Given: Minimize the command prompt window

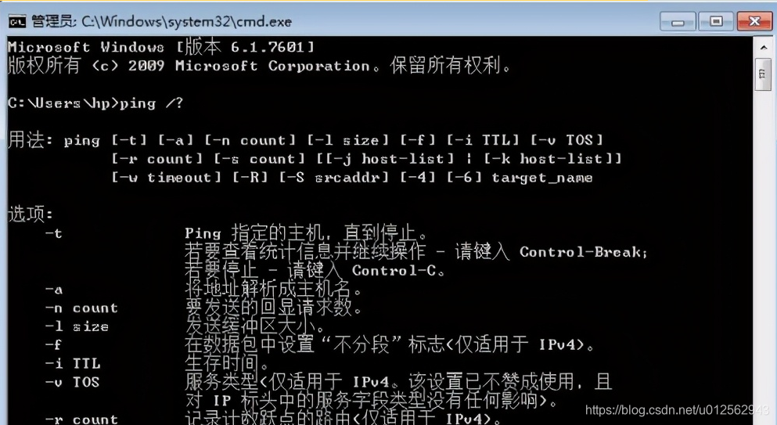Looking at the screenshot, I should (x=678, y=22).
